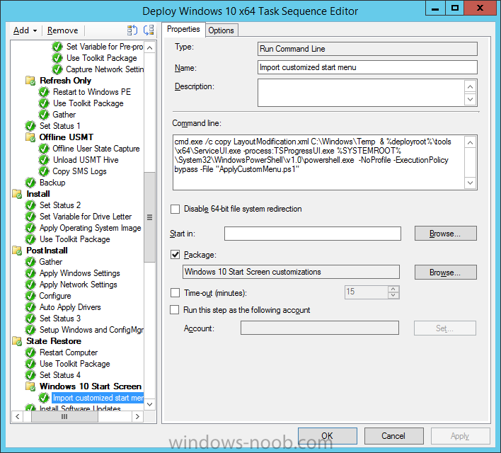The height and width of the screenshot is (453, 501).
Task: Click the OK button
Action: coord(327,436)
